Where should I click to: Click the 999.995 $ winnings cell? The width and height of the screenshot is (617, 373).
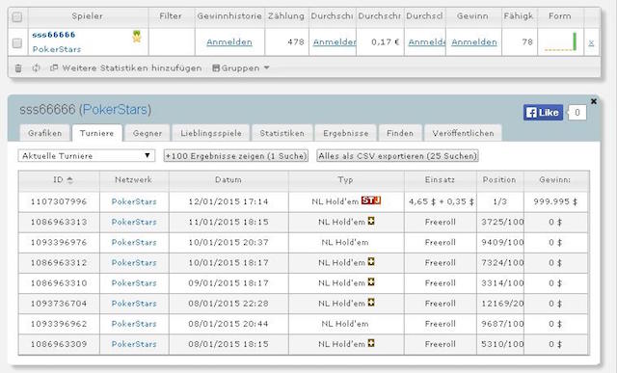(555, 201)
